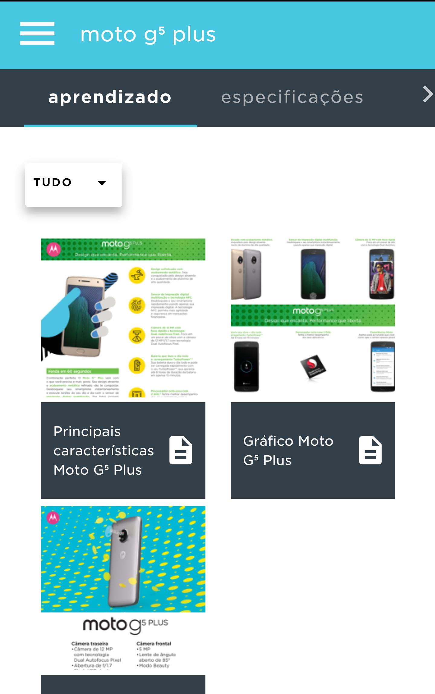435x694 pixels.
Task: Tap the document icon on Gráfico Moto G5 Plus card
Action: [x=370, y=450]
